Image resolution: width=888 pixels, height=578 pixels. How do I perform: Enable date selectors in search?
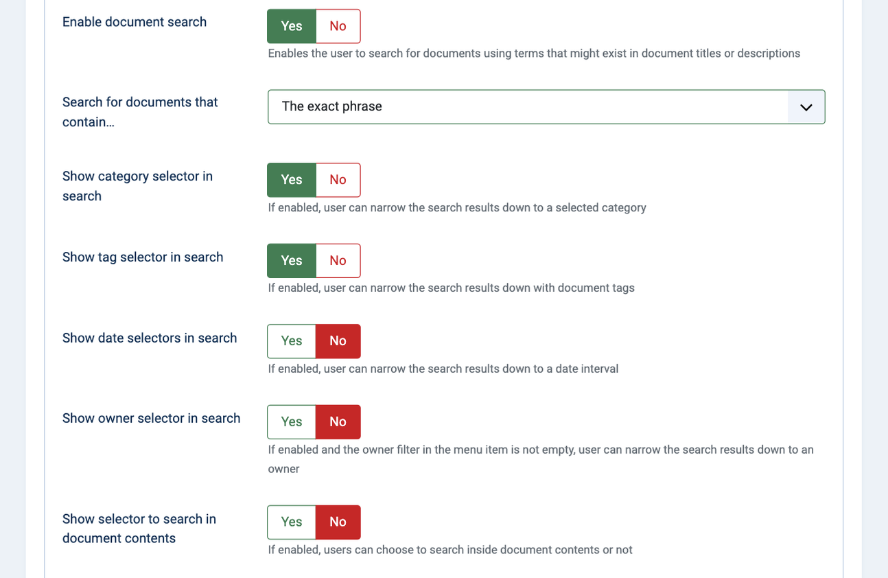click(292, 341)
